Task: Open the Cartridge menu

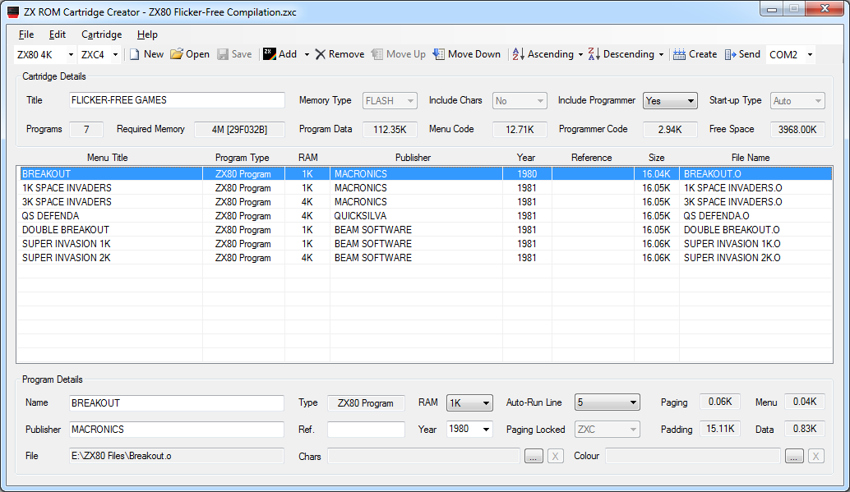Action: point(101,34)
